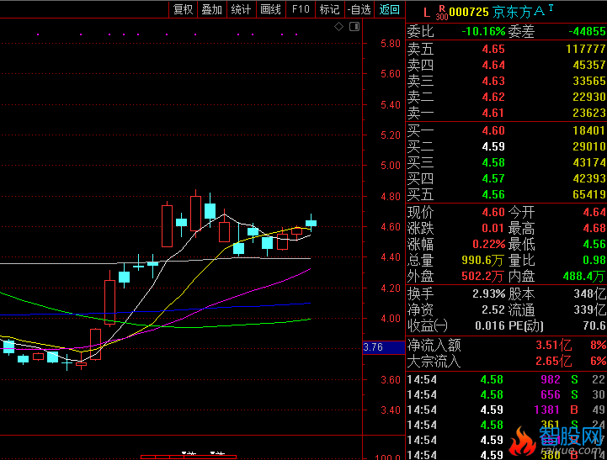The image size is (607, 460).
Task: Click 买五 volume 65419
Action: point(589,194)
